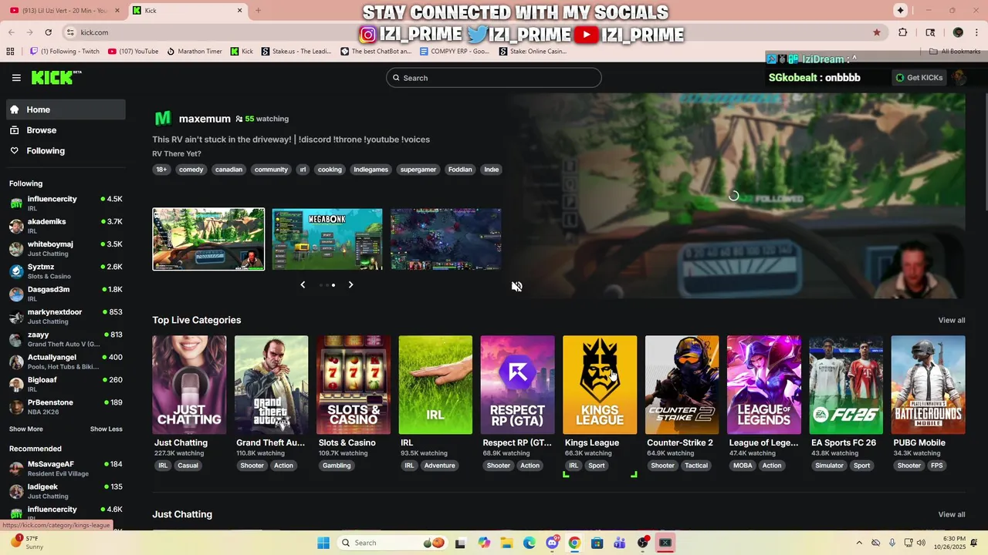
Task: Select the third carousel stream thumbnail
Action: coord(446,239)
